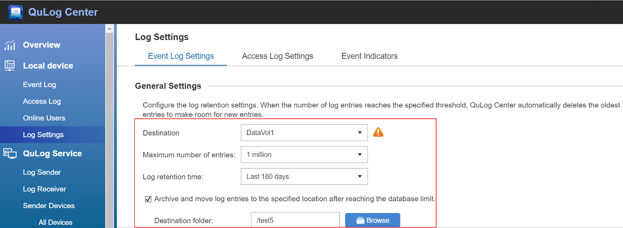This screenshot has height=228, width=623.
Task: Change the Log retention time dropdown
Action: [304, 177]
